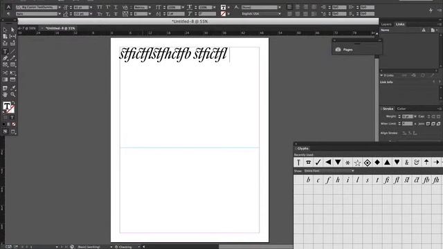Screen dimensions: 443x249
Task: Click the fill color swatch in toolbox
Action: pos(7,106)
